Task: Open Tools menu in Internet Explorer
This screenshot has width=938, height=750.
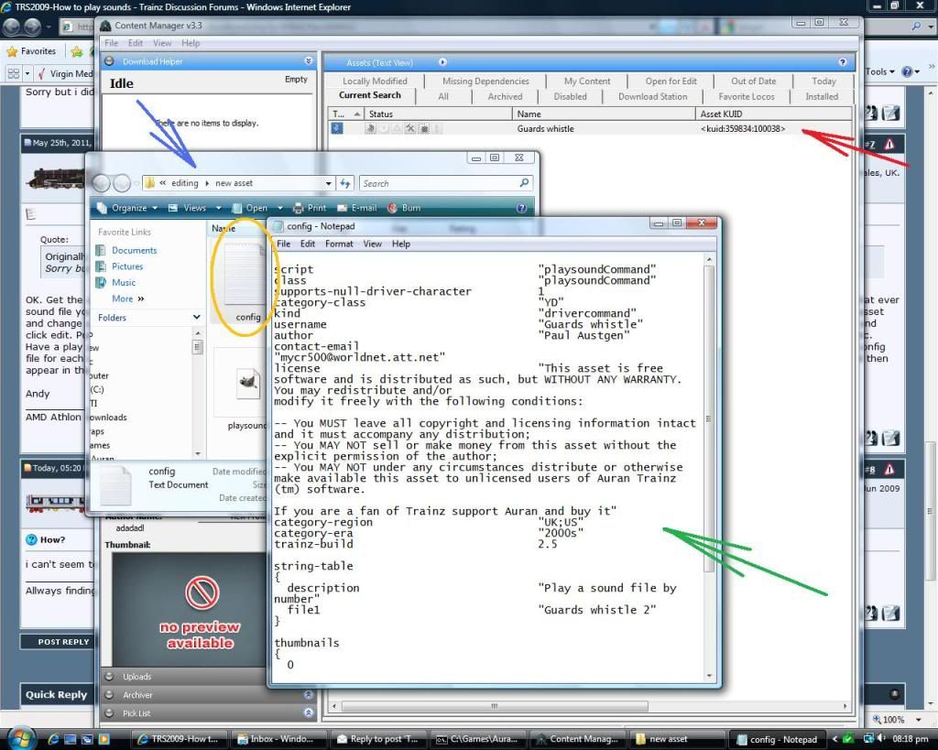Action: [x=880, y=71]
